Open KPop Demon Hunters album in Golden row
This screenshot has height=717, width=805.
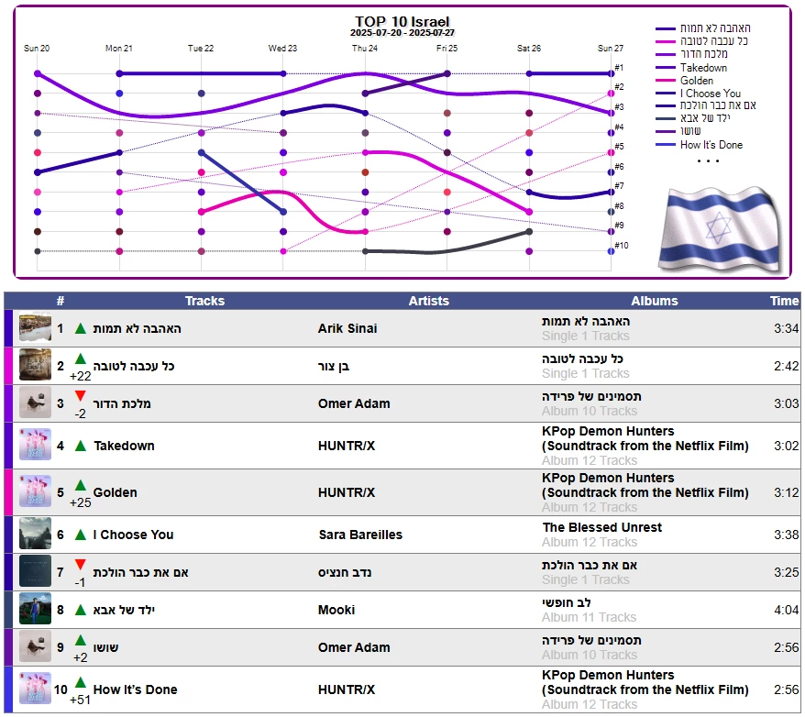point(645,485)
